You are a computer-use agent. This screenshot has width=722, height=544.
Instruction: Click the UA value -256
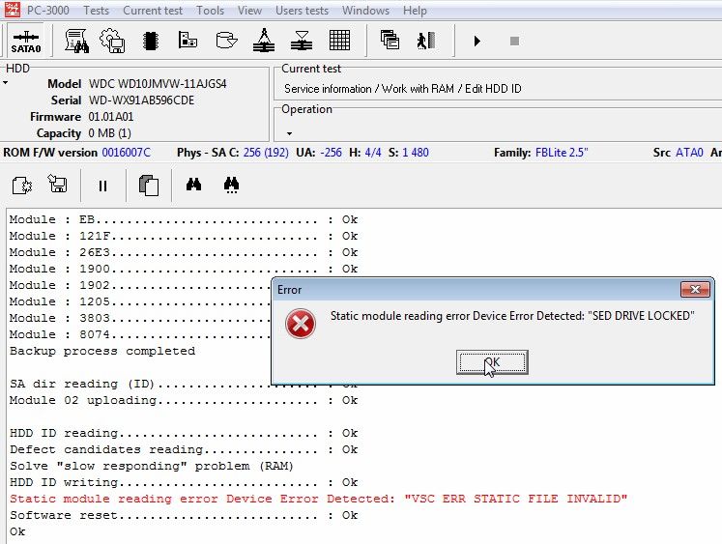pyautogui.click(x=330, y=153)
